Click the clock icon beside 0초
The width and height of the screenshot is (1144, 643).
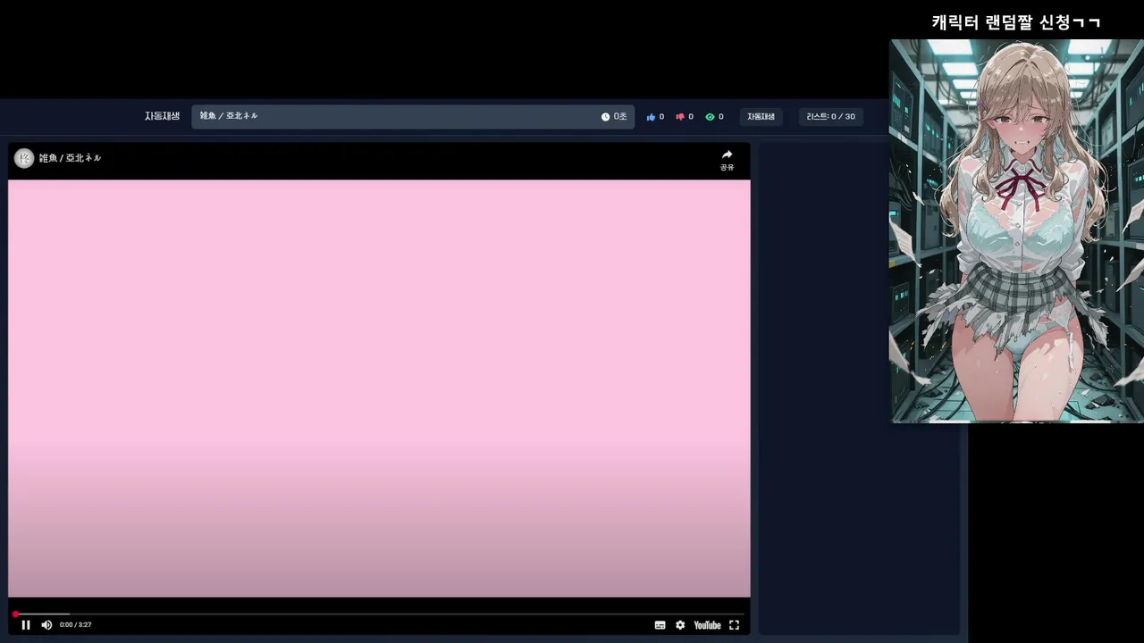click(x=605, y=117)
